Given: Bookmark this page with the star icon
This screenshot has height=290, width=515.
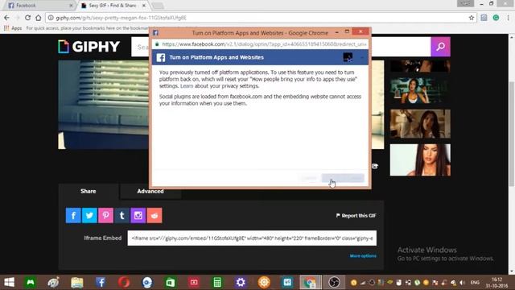Looking at the screenshot, I should (472, 18).
